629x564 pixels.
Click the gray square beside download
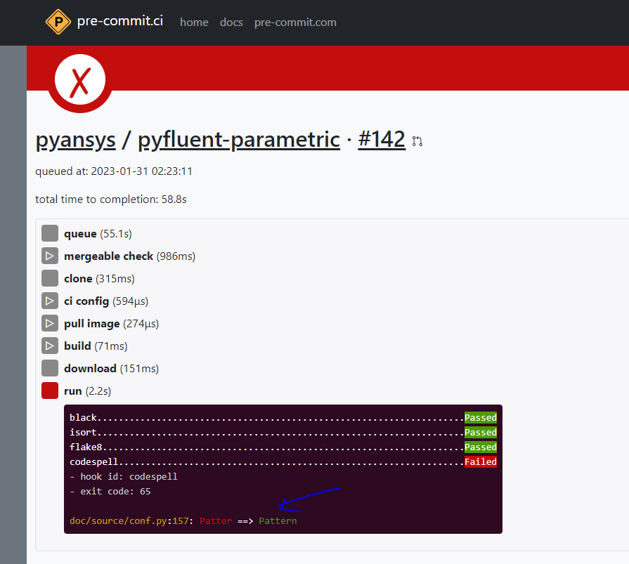(x=50, y=368)
